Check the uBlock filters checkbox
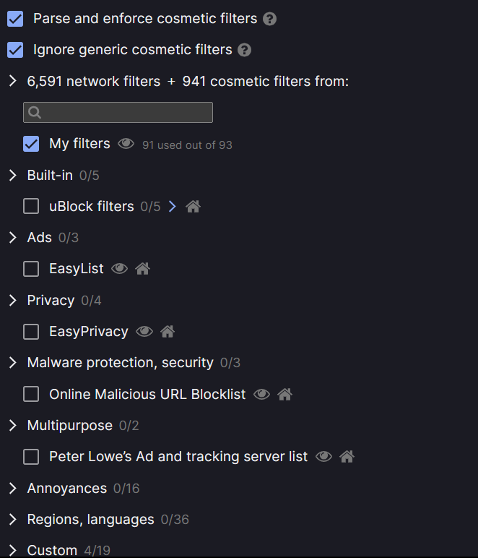 [x=31, y=207]
